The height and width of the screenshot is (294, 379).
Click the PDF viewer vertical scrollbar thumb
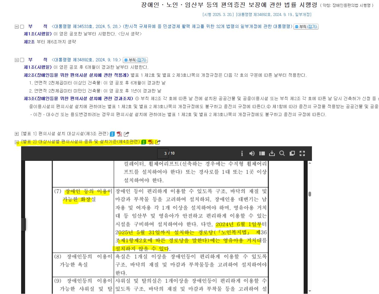(x=310, y=194)
